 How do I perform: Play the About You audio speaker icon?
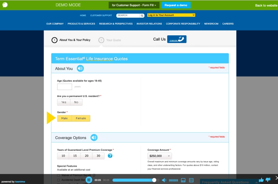click(80, 69)
